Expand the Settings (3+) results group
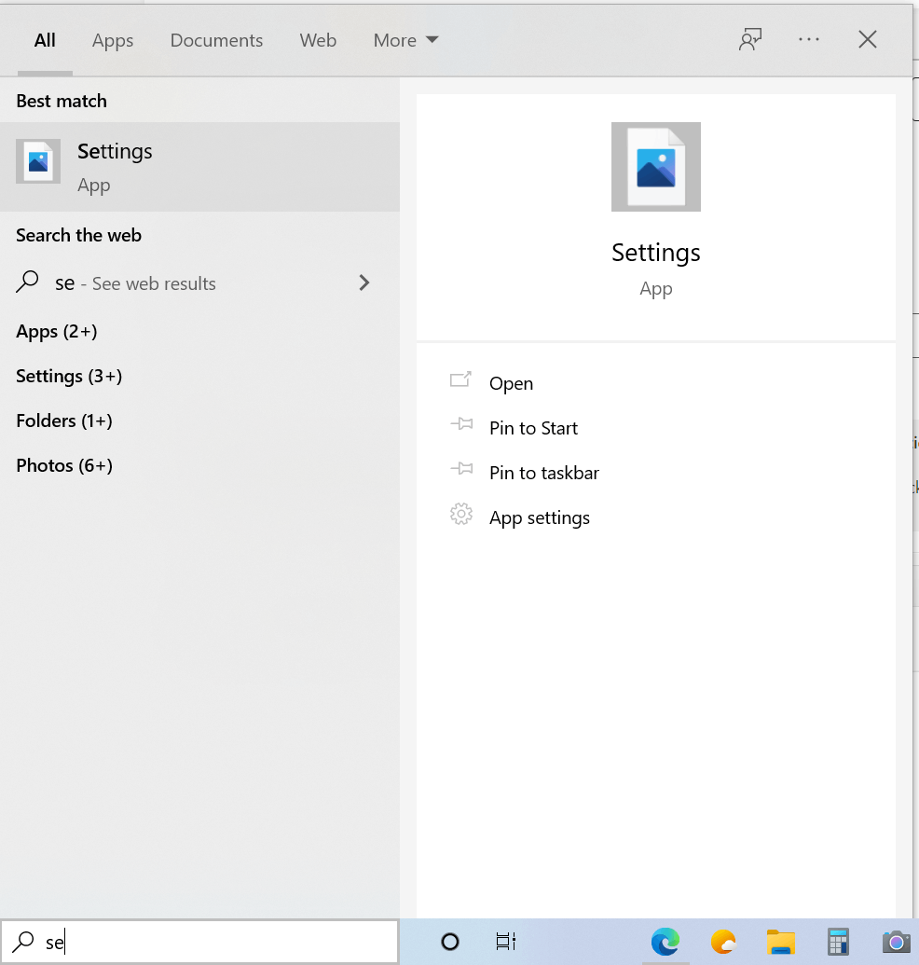919x965 pixels. point(69,376)
